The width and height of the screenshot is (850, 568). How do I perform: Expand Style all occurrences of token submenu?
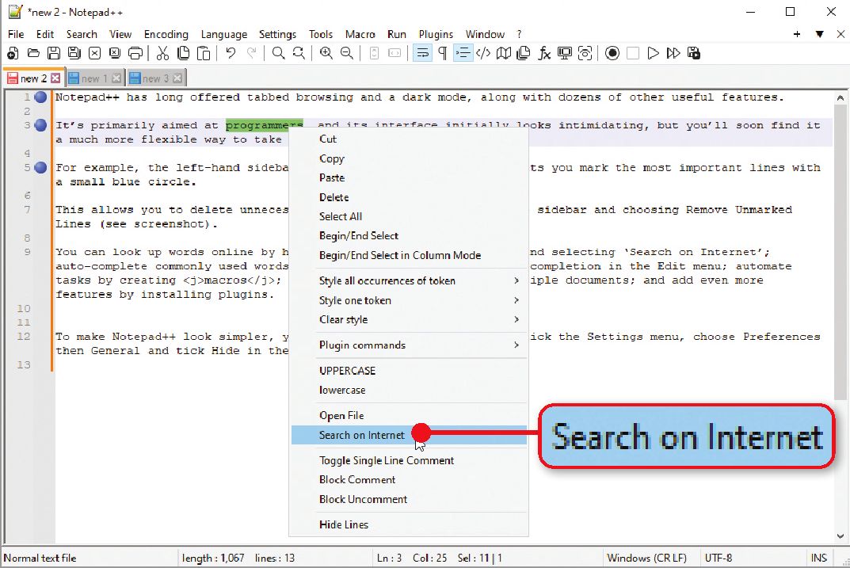[409, 280]
